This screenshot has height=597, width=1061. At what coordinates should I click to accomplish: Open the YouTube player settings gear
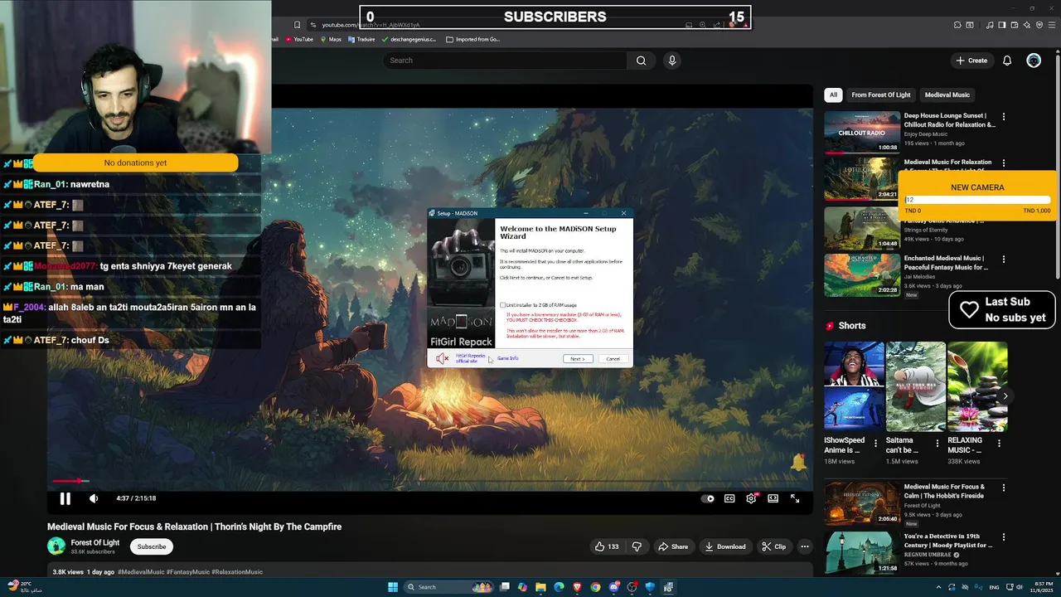pyautogui.click(x=751, y=498)
